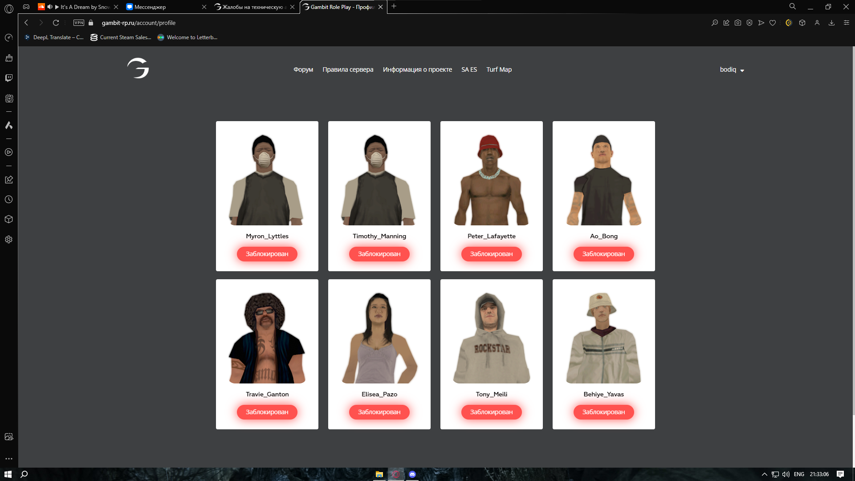Click the heart bookmark icon in address bar
The image size is (855, 481).
(x=773, y=23)
